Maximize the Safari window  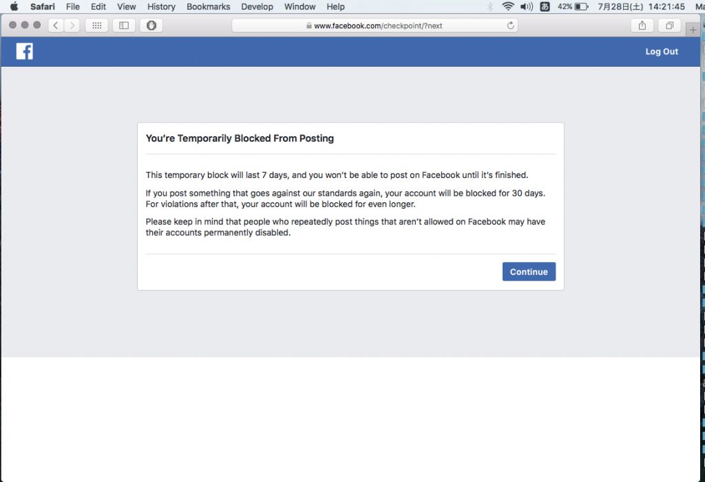click(x=37, y=25)
